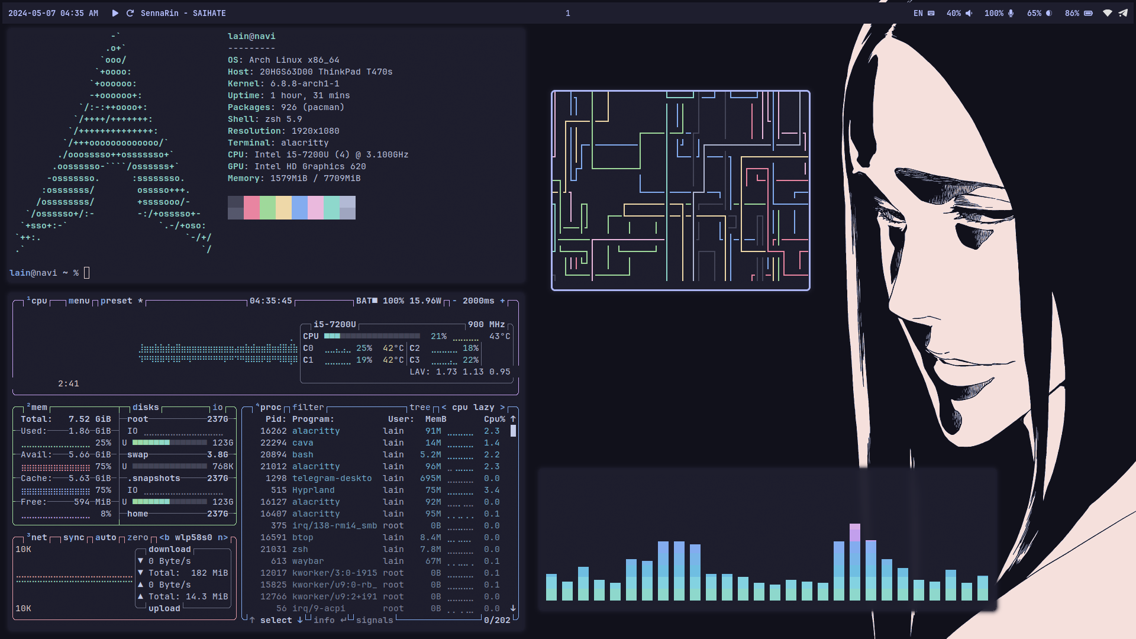The image size is (1136, 639).
Task: Click the i5-7200U CPU name in btop
Action: pyautogui.click(x=335, y=324)
